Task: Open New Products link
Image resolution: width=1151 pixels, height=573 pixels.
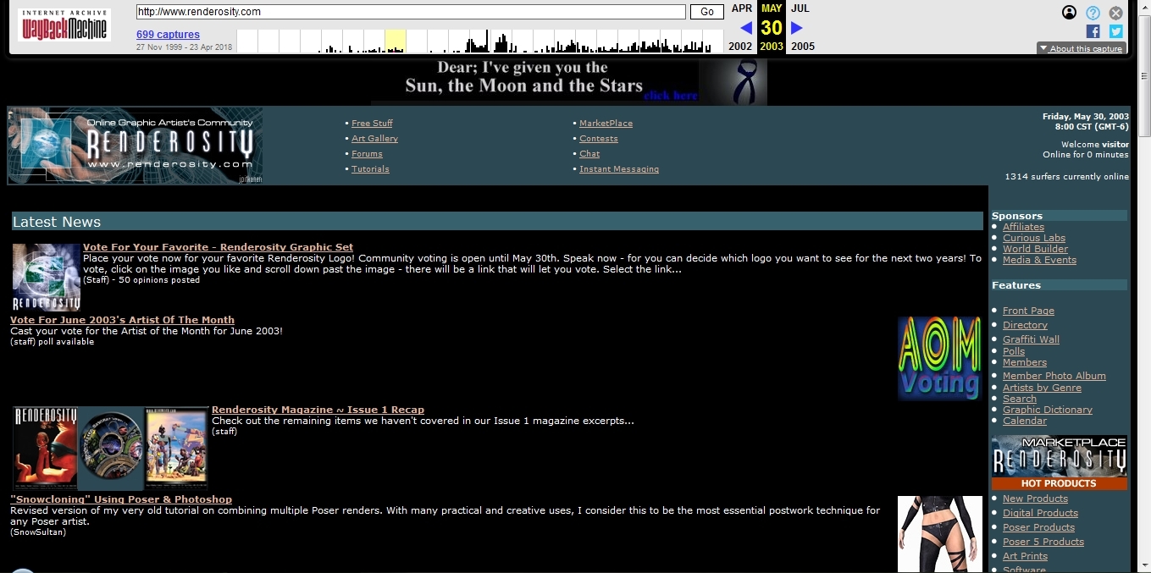Action: 1035,499
